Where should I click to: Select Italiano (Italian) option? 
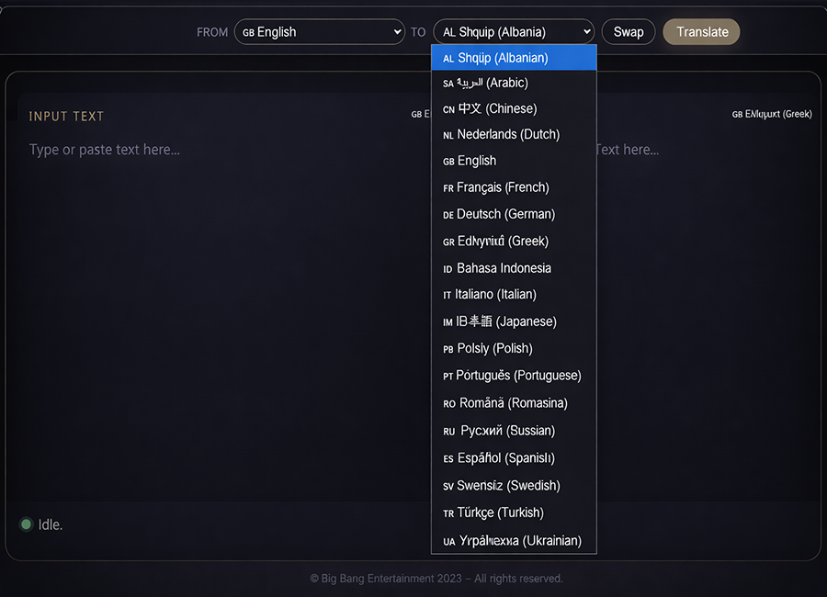[513, 295]
